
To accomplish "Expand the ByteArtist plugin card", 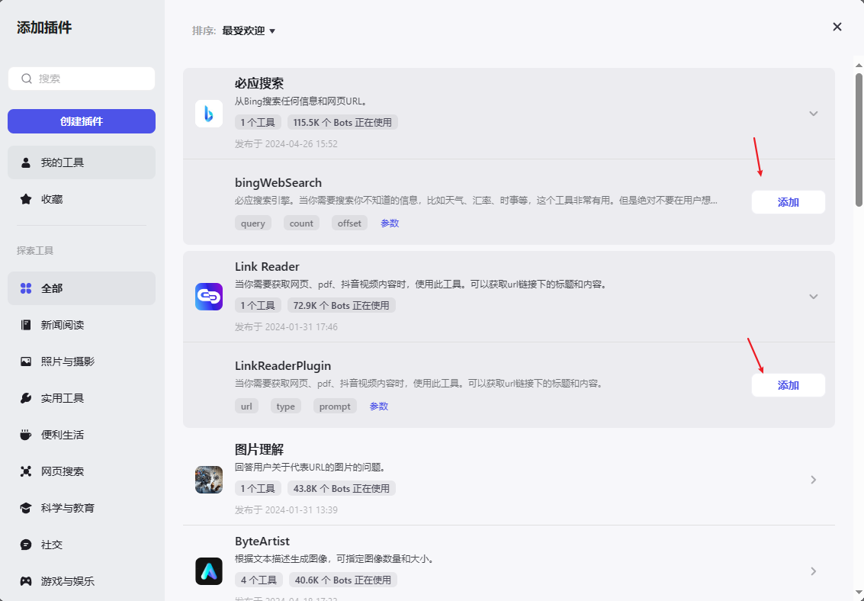I will click(x=814, y=571).
